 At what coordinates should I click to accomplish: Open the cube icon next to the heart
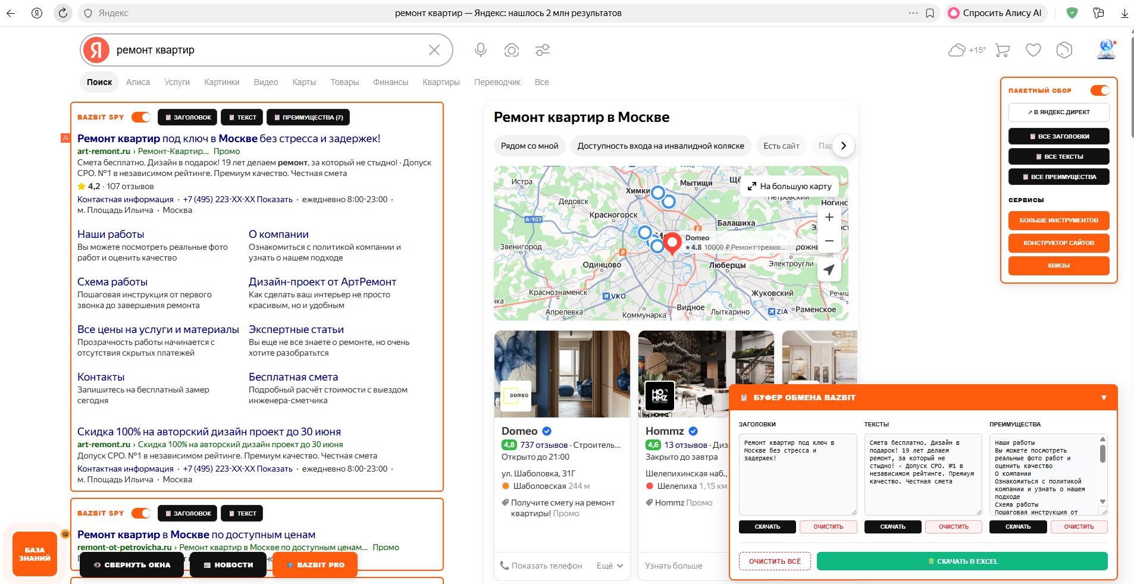click(x=1064, y=50)
